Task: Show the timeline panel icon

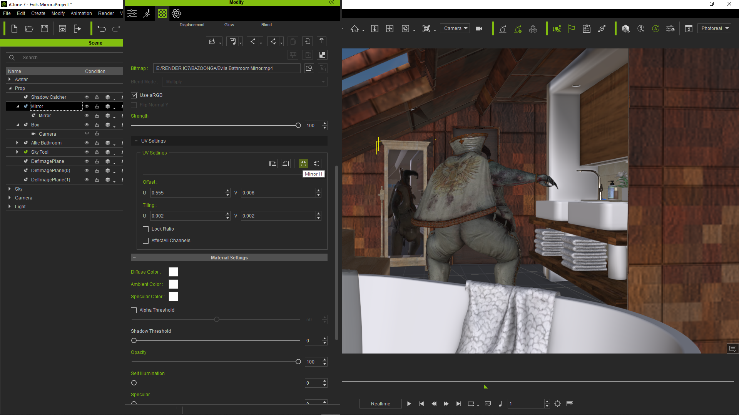Action: (x=570, y=404)
